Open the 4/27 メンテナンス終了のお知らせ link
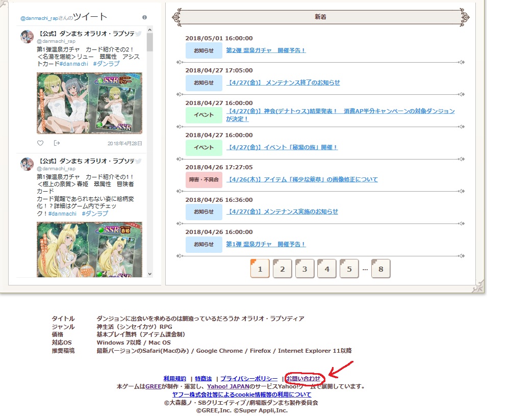The height and width of the screenshot is (419, 509). coord(283,83)
